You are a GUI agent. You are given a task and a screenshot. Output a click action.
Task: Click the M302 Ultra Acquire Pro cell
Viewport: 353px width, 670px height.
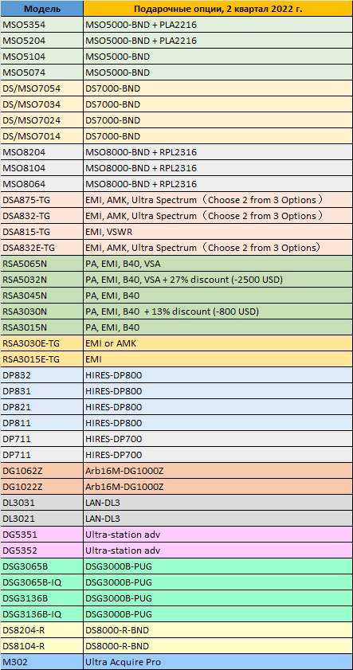(218, 662)
